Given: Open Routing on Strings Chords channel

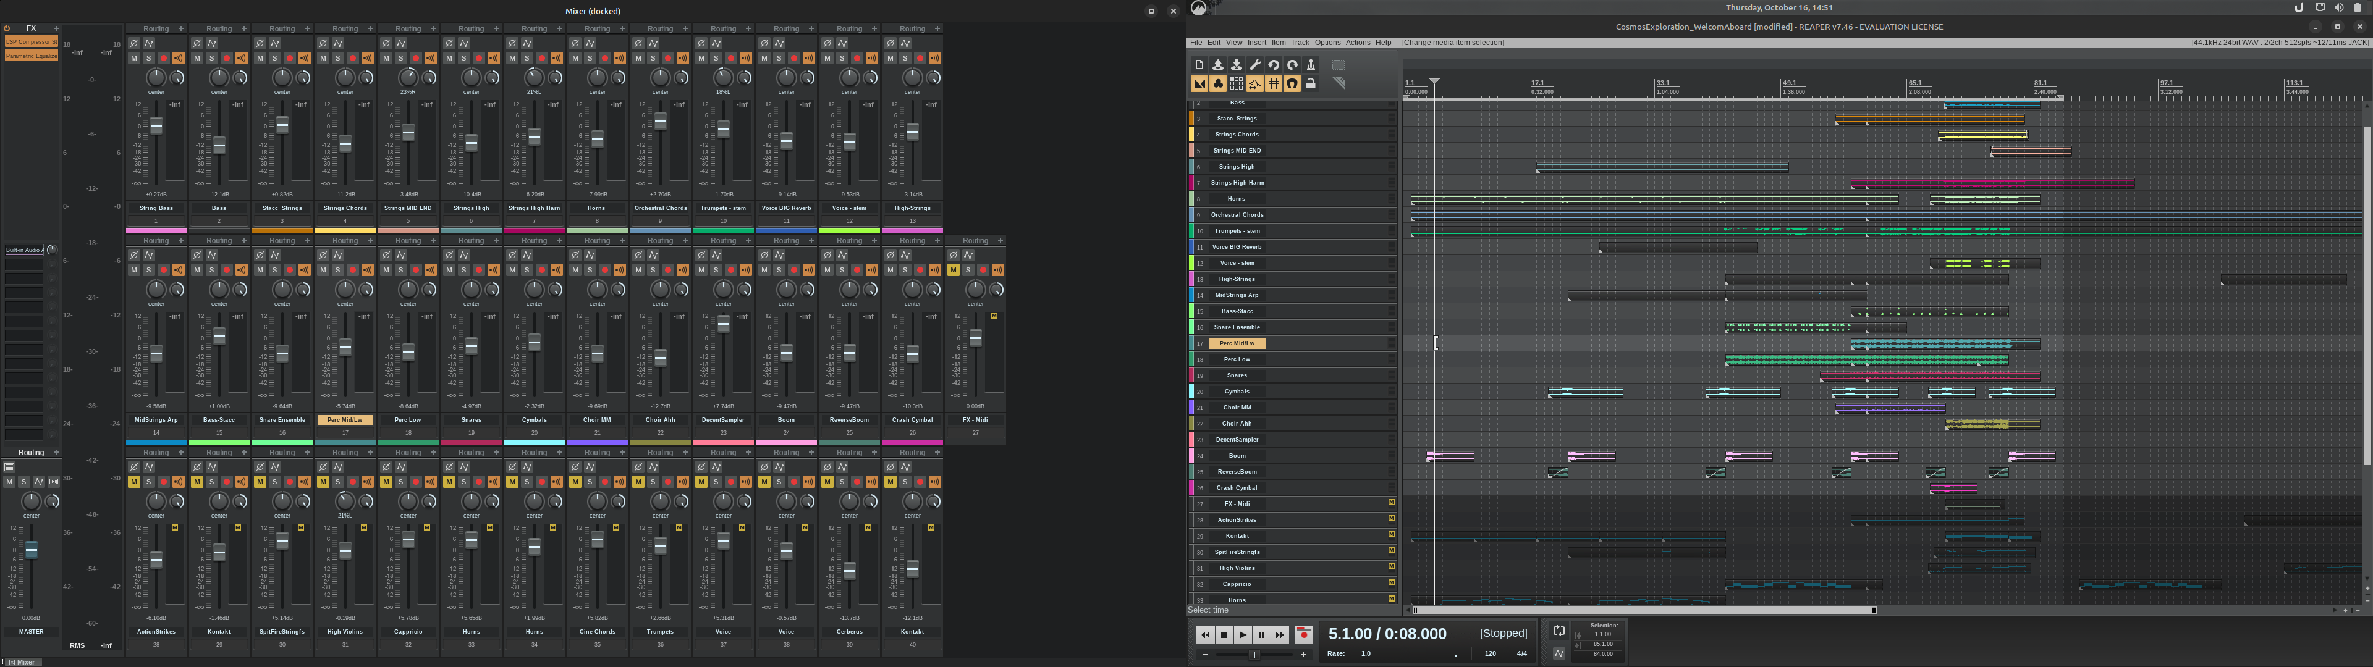Looking at the screenshot, I should point(345,28).
